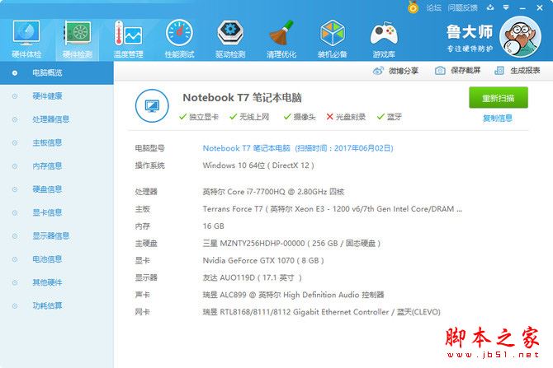Screen dimensions: 553x368
Task: Open 驱动检测 driver detection icon
Action: (230, 39)
